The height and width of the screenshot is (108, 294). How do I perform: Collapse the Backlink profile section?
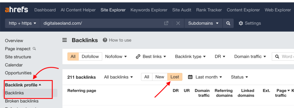[x=23, y=85]
